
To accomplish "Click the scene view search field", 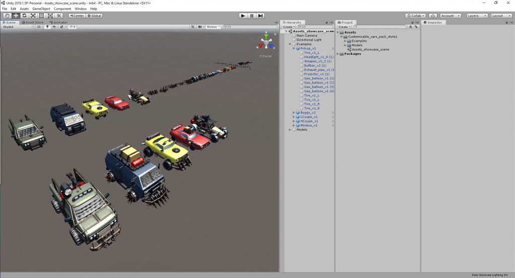I will click(x=249, y=27).
